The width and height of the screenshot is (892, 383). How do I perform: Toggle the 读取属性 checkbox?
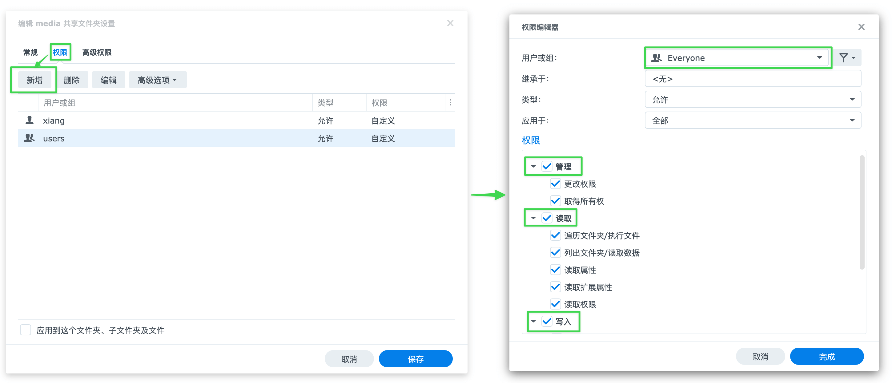point(555,270)
